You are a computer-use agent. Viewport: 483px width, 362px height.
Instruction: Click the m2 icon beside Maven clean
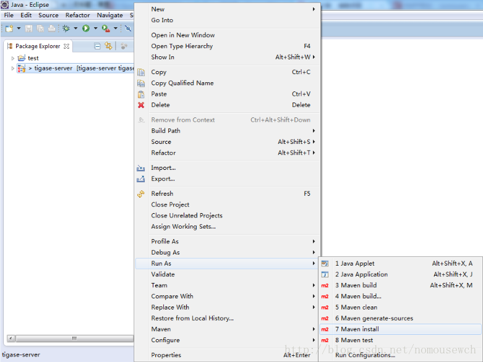coord(325,308)
